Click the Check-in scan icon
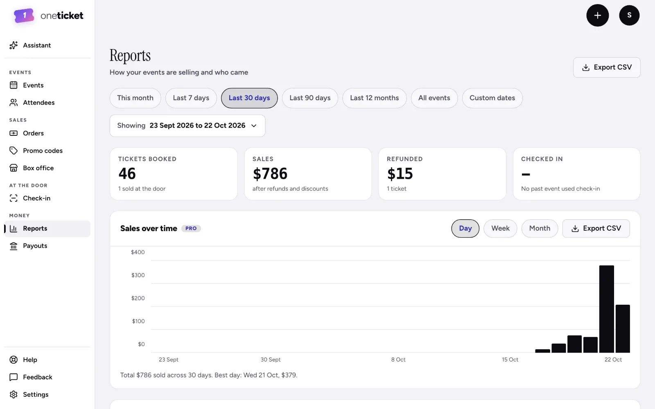This screenshot has height=409, width=655. [14, 198]
